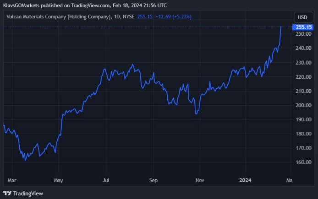Screen dimensions: 318x199
Task: Click the Nov time axis label
Action: 200,180
